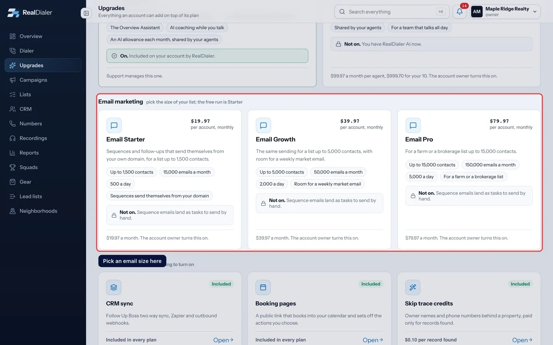Open Reports in the sidebar
The image size is (553, 345).
[x=43, y=153]
